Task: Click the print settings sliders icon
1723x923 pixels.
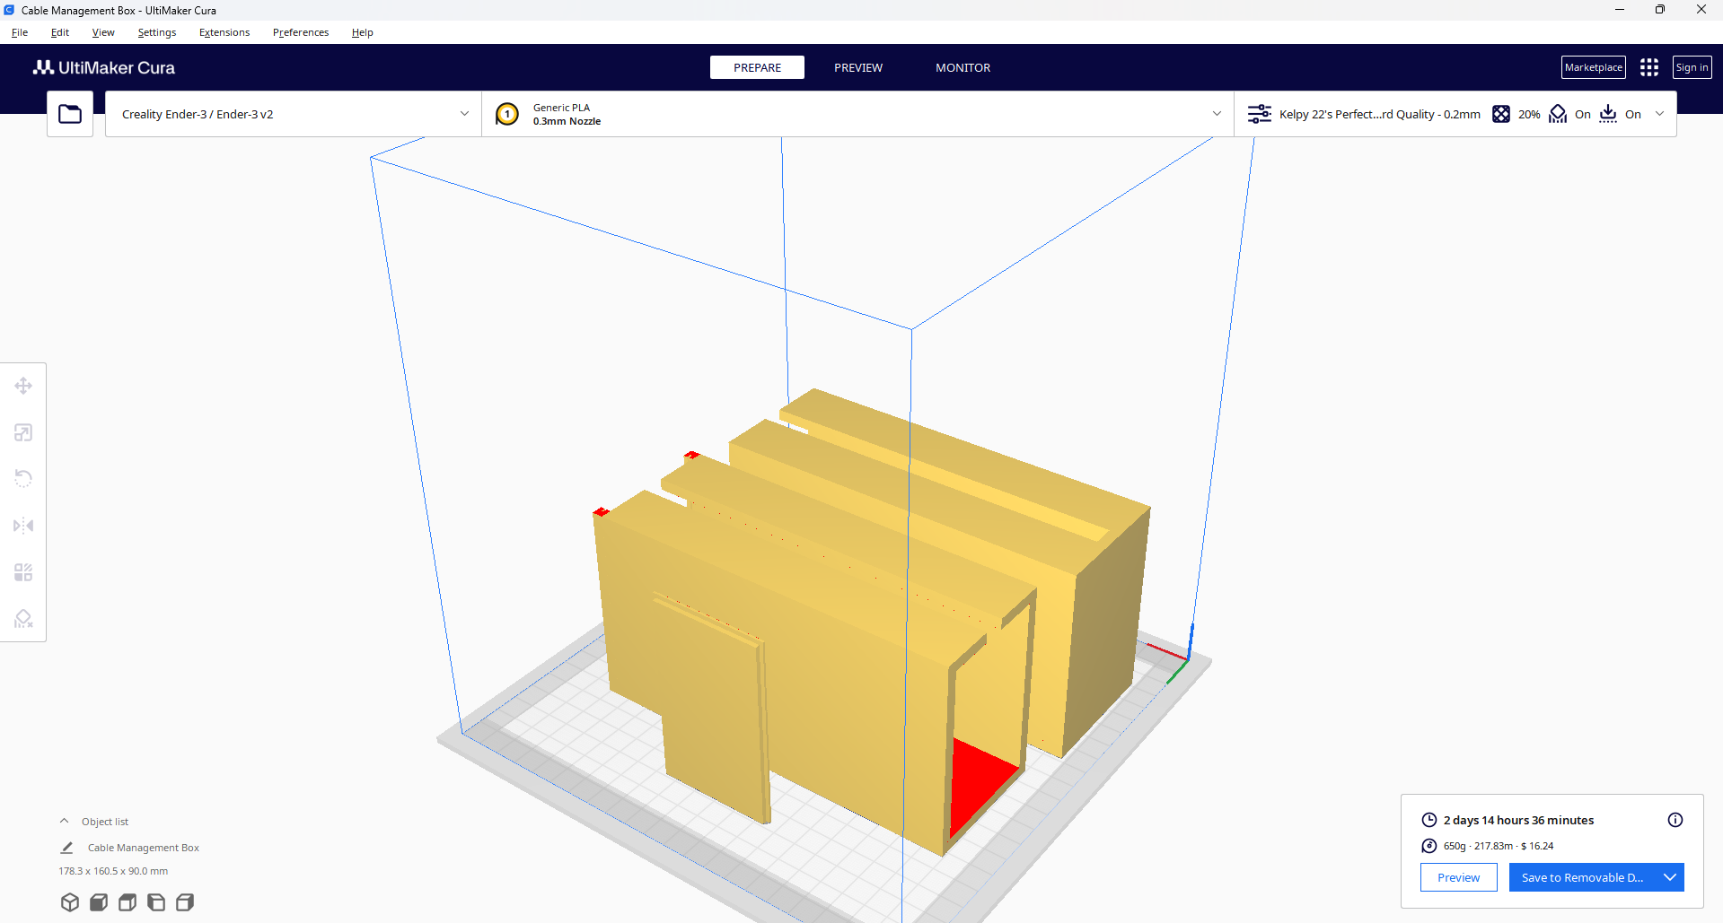Action: click(1260, 114)
